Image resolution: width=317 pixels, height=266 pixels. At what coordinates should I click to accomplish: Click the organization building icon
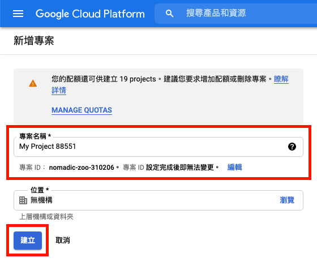coord(23,200)
